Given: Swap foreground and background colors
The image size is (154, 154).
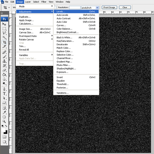Looking at the screenshot, I should pyautogui.click(x=6, y=126).
